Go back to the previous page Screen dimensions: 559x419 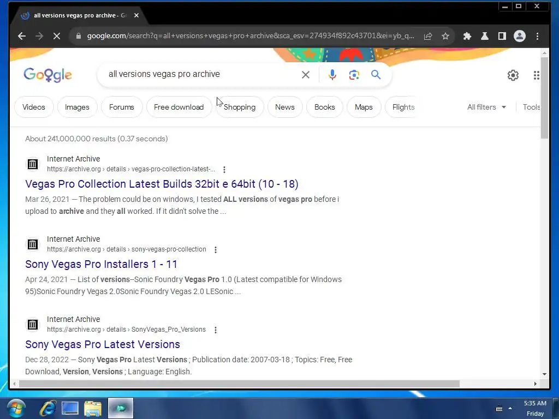click(22, 36)
